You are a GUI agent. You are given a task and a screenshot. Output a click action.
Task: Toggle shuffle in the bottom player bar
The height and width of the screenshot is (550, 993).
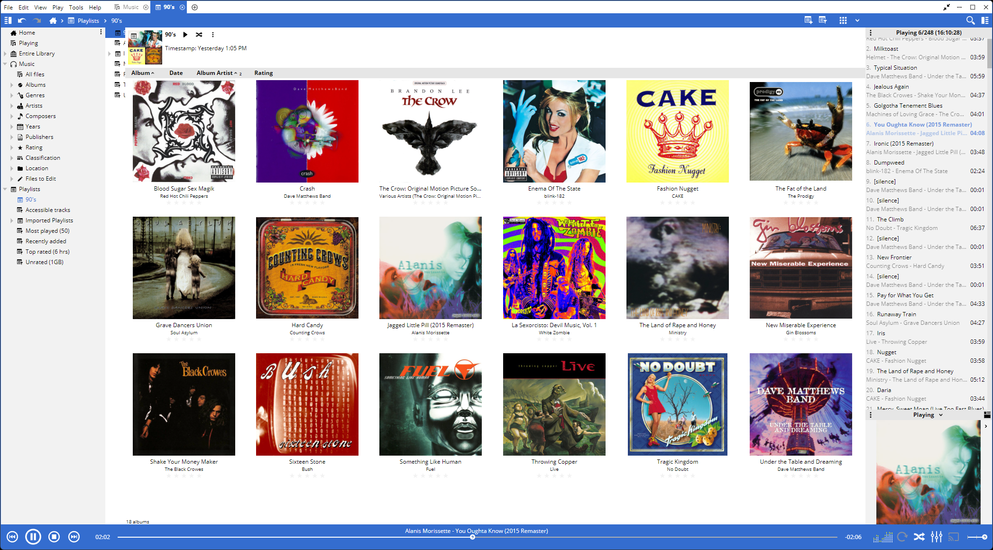[x=919, y=537]
